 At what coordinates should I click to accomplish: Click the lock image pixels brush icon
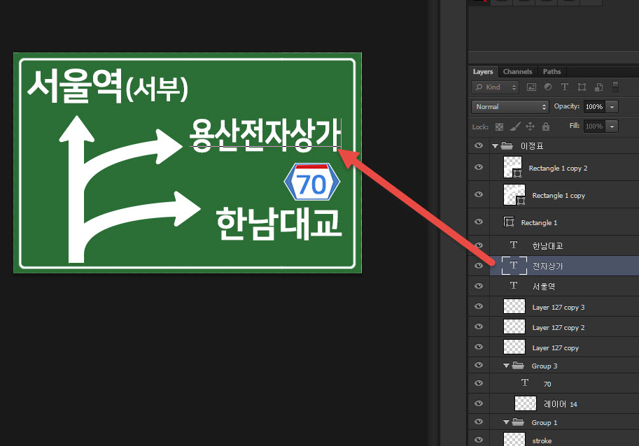[x=514, y=127]
